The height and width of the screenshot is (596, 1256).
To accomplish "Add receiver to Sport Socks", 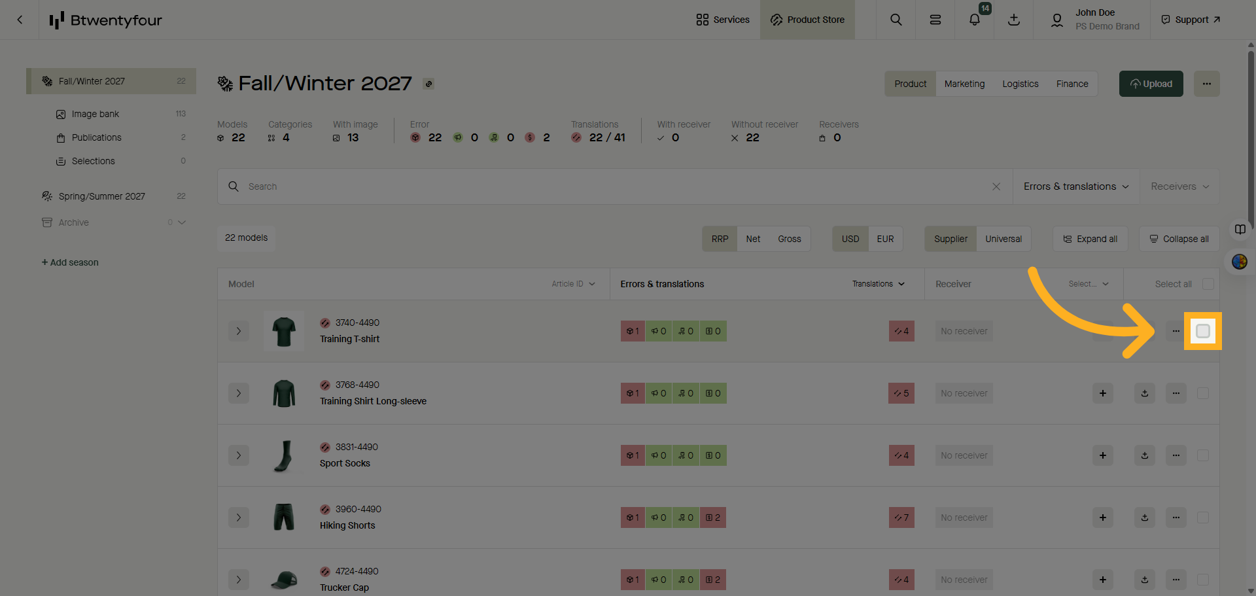I will (x=1103, y=455).
